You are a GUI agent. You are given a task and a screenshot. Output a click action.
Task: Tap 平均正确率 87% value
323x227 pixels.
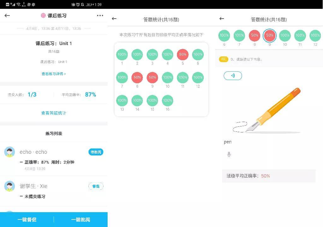pyautogui.click(x=91, y=95)
